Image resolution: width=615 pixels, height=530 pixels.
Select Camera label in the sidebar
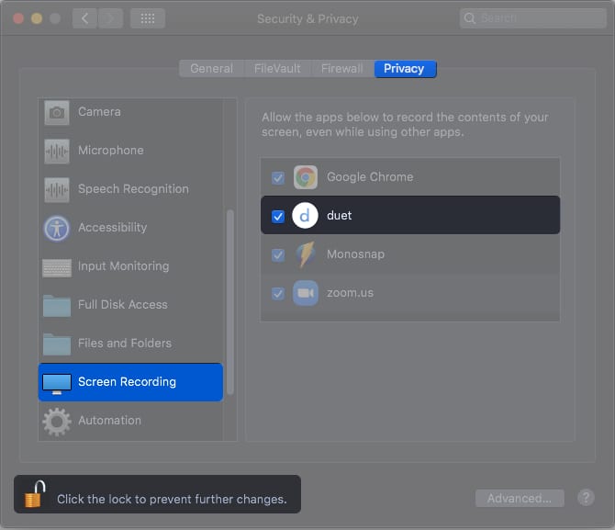[99, 112]
